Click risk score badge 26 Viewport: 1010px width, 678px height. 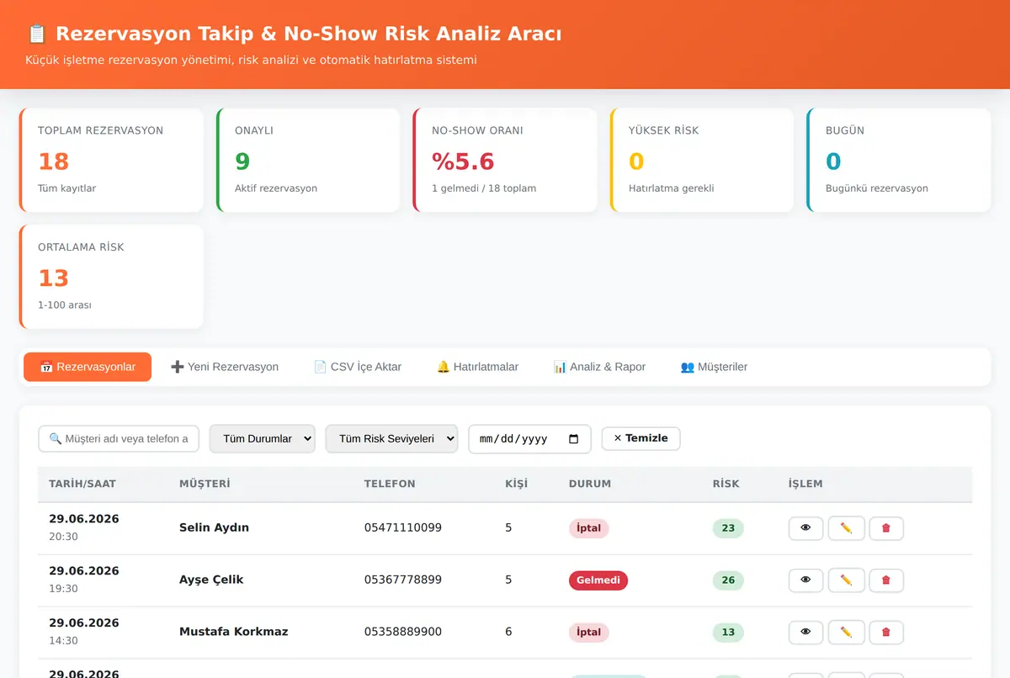coord(728,580)
